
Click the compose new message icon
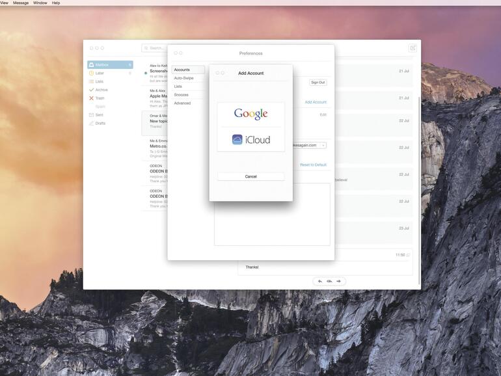413,48
